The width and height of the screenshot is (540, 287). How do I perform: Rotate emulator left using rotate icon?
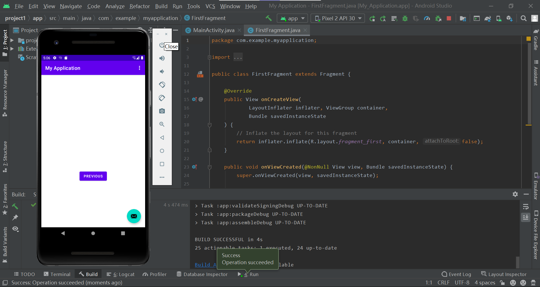pyautogui.click(x=162, y=85)
